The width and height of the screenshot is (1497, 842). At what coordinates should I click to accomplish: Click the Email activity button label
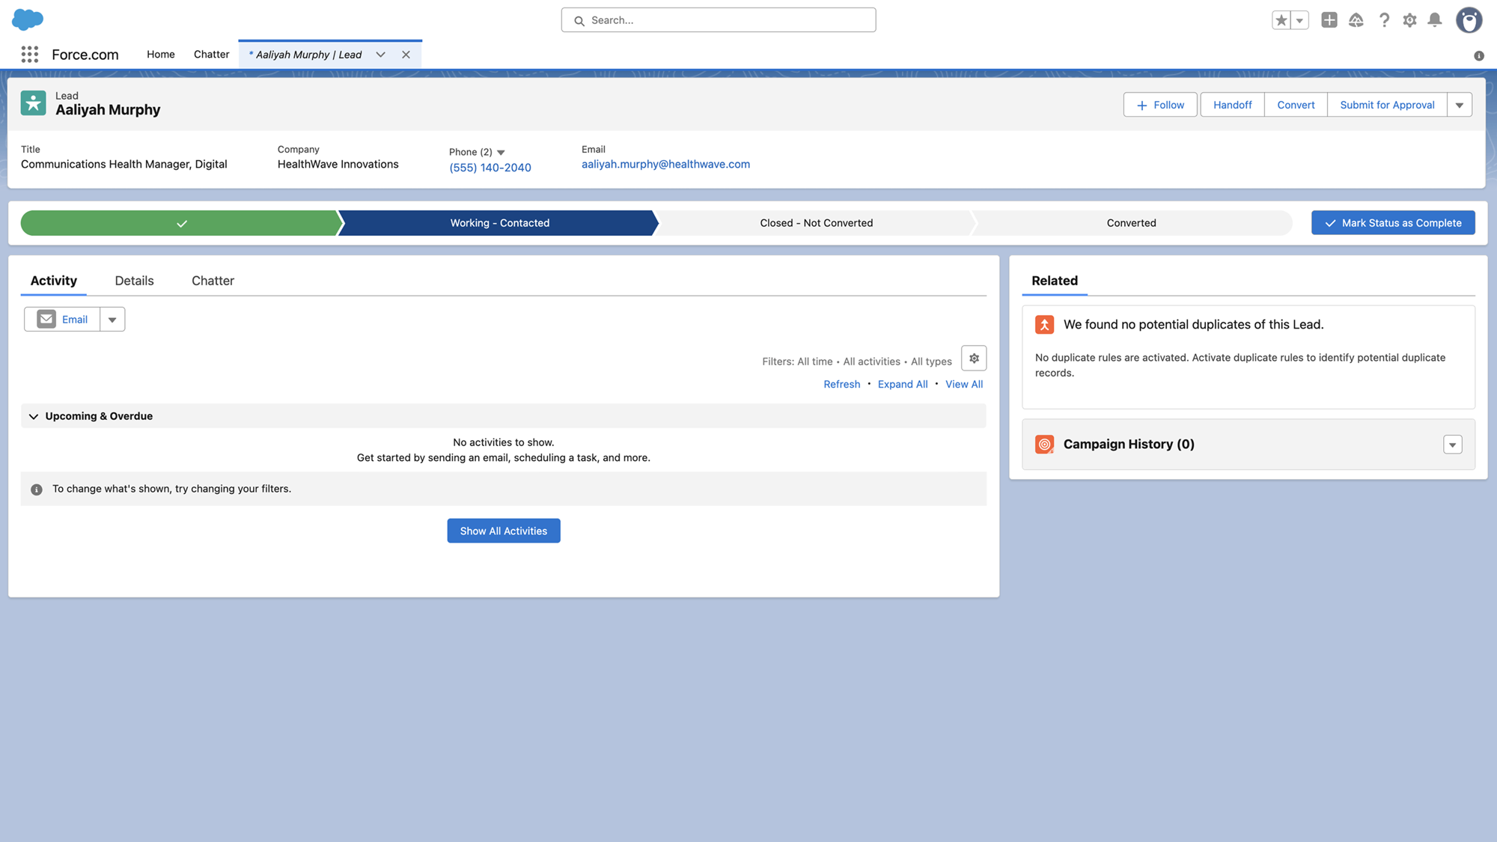point(75,320)
